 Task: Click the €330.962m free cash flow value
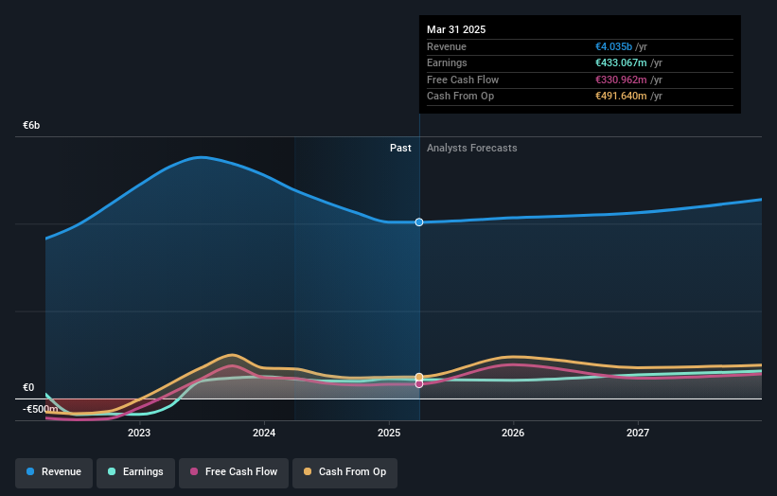pos(621,80)
